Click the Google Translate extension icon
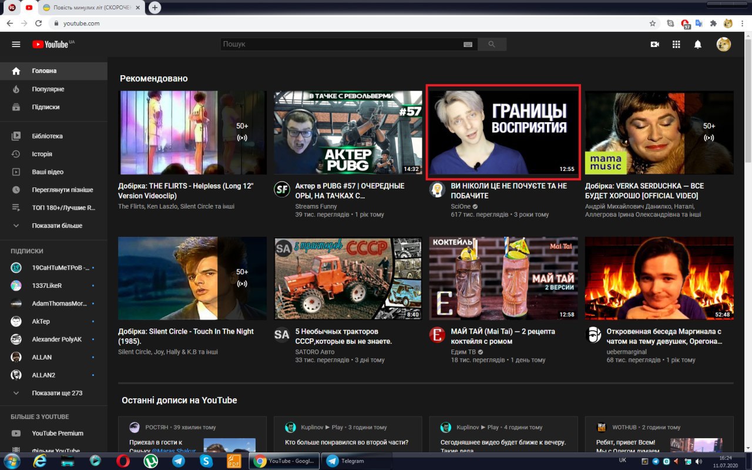The width and height of the screenshot is (752, 470). (x=699, y=23)
